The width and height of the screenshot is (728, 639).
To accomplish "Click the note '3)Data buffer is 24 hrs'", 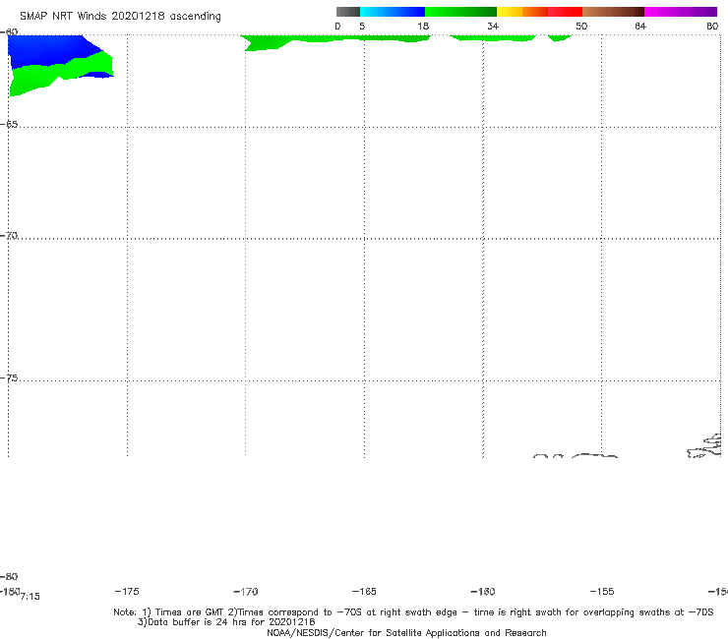I will click(226, 622).
